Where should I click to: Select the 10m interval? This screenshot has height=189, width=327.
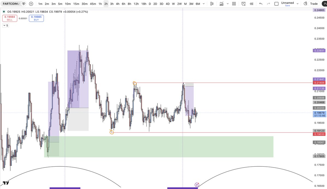68,4
